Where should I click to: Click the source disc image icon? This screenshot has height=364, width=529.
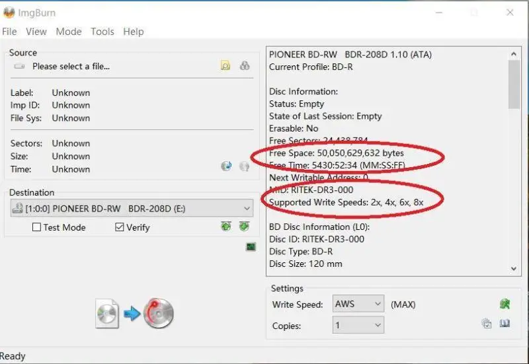click(107, 313)
